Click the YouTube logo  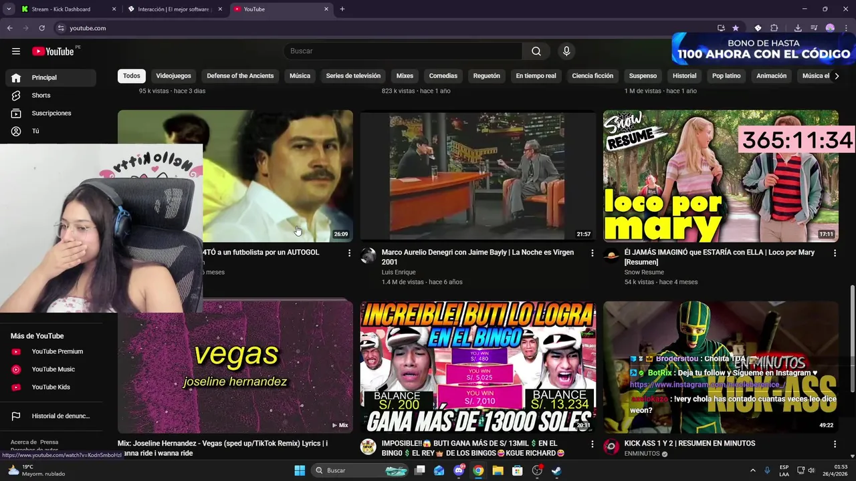(53, 51)
